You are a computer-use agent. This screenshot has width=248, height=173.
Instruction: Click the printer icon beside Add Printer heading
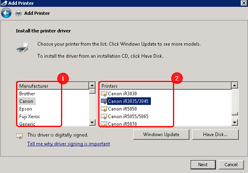[18, 13]
